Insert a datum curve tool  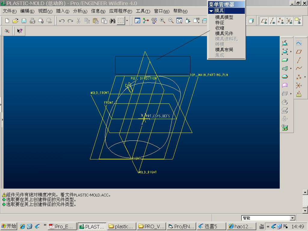click(299, 68)
